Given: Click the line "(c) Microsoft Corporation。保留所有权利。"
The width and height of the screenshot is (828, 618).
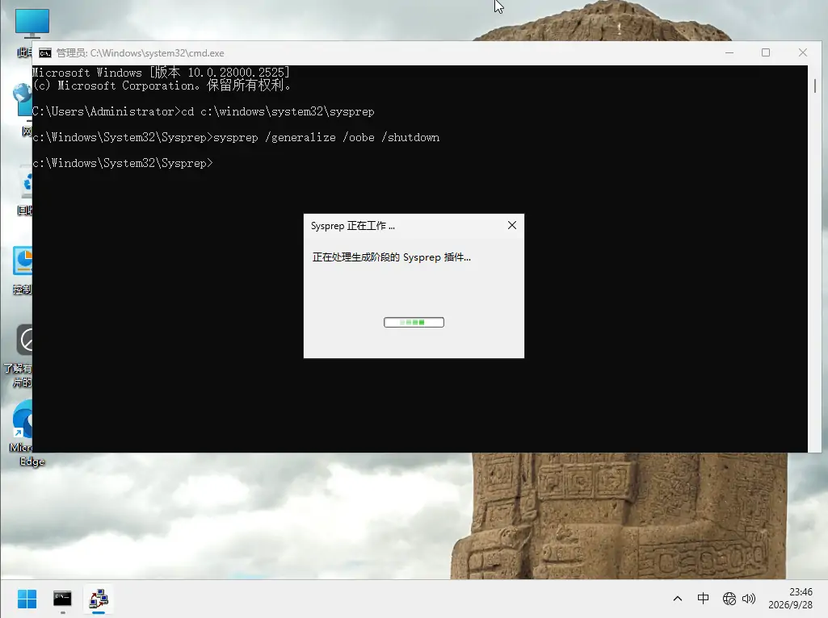Looking at the screenshot, I should pyautogui.click(x=162, y=86).
